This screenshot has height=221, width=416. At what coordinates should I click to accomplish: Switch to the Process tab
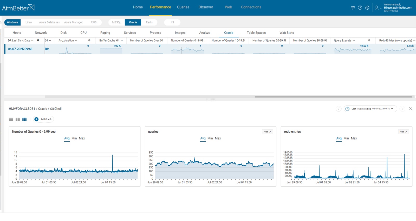(x=155, y=33)
